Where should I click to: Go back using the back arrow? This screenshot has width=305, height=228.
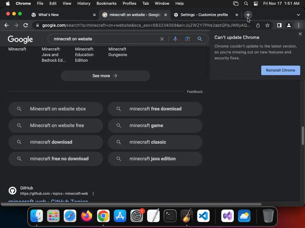pos(7,25)
